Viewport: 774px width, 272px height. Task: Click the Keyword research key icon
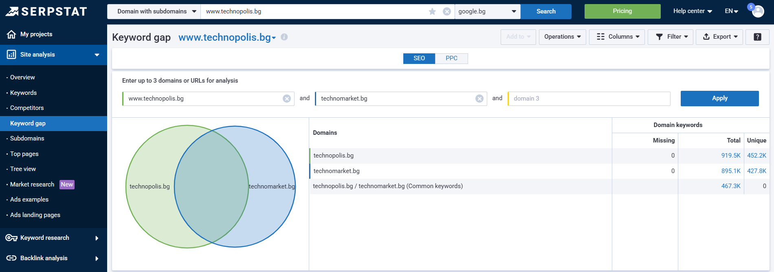[x=11, y=238]
